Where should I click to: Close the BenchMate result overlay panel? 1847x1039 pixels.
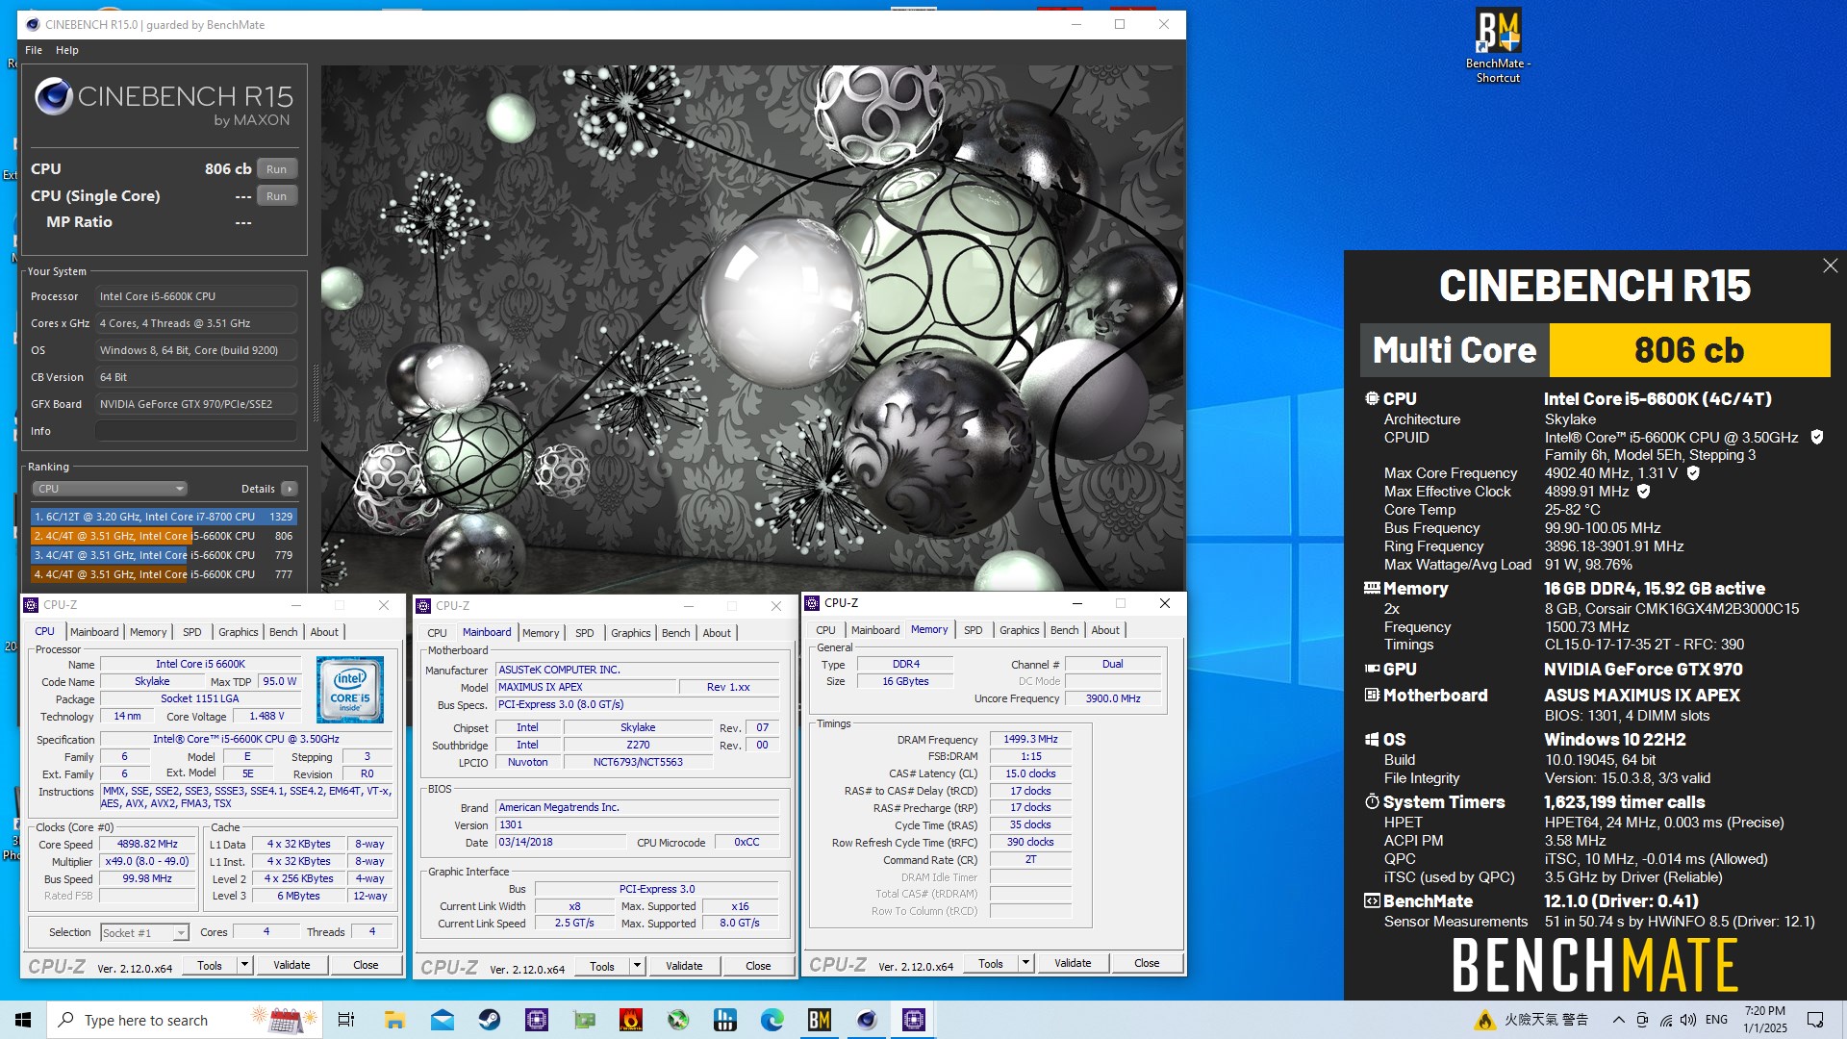click(x=1830, y=266)
